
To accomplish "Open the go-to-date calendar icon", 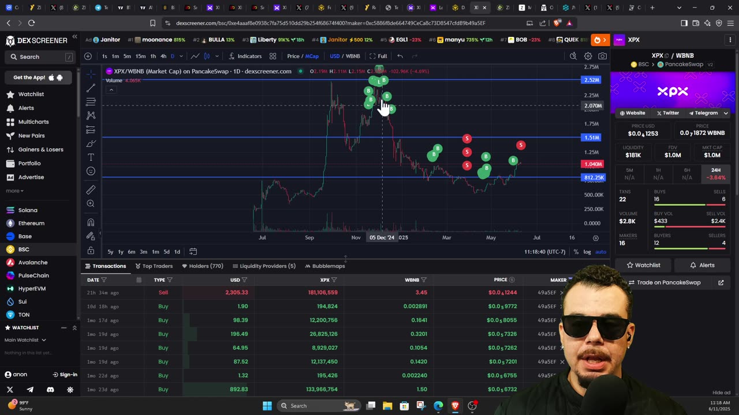I will [x=193, y=251].
